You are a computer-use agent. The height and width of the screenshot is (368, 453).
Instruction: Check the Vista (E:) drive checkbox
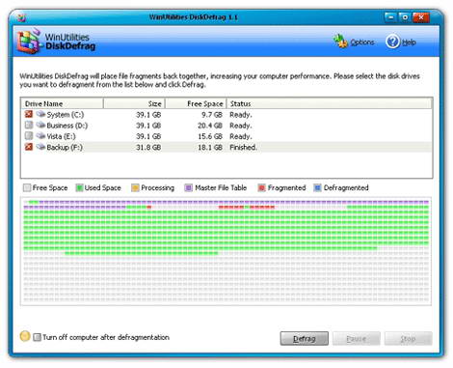pyautogui.click(x=29, y=136)
